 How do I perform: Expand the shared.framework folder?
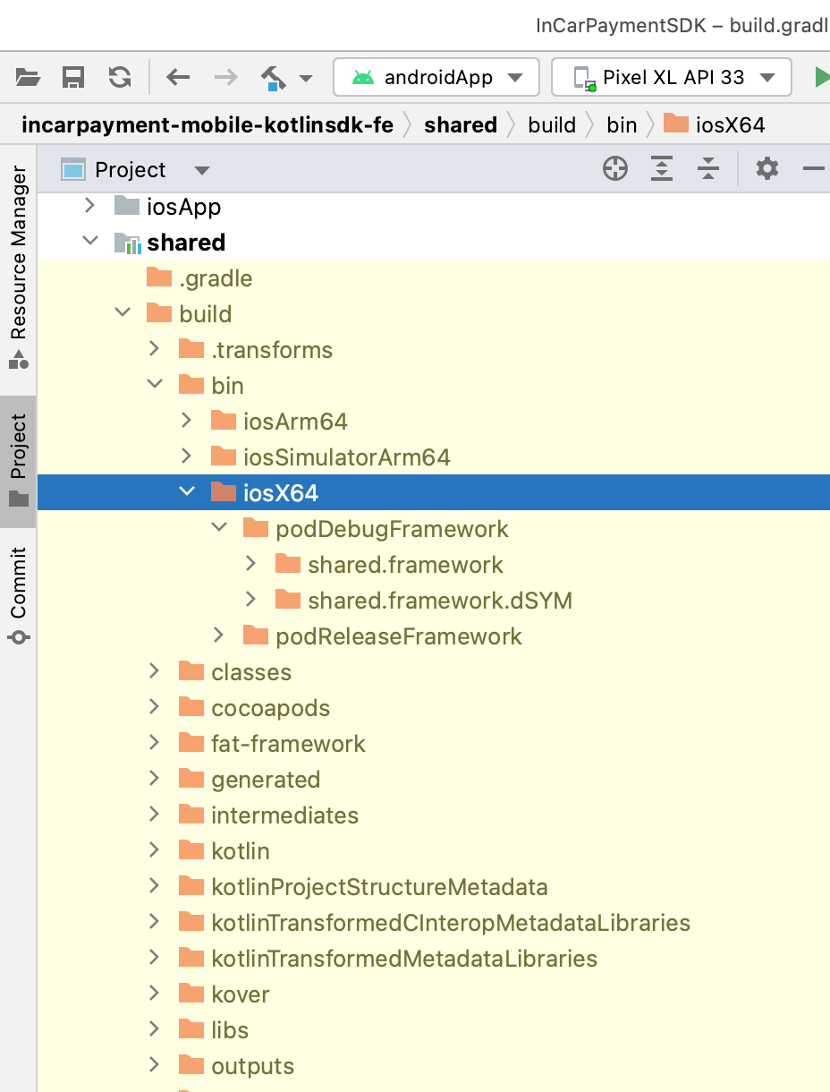pos(251,564)
